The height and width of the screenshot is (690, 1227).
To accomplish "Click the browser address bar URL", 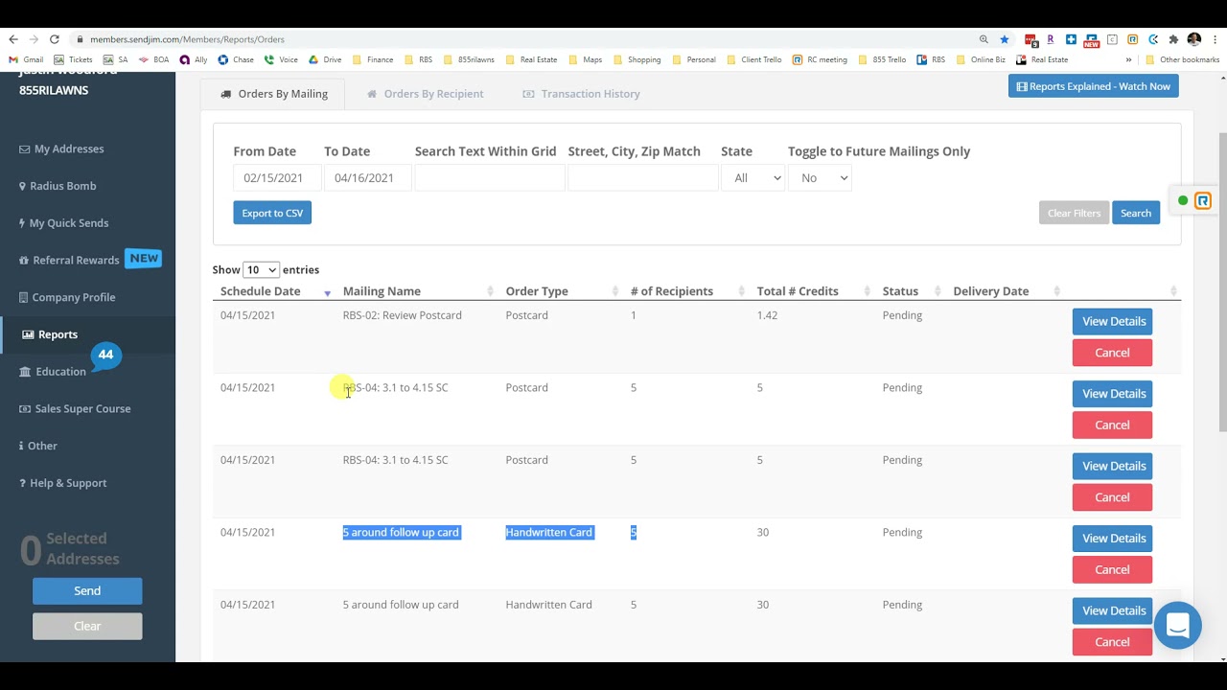I will click(x=187, y=39).
